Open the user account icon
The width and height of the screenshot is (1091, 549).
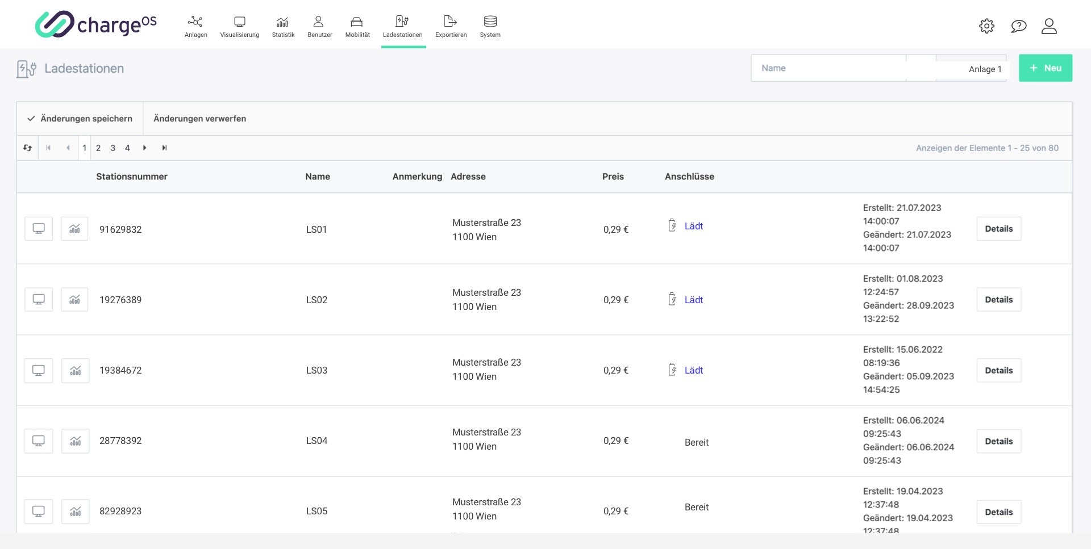tap(1049, 26)
